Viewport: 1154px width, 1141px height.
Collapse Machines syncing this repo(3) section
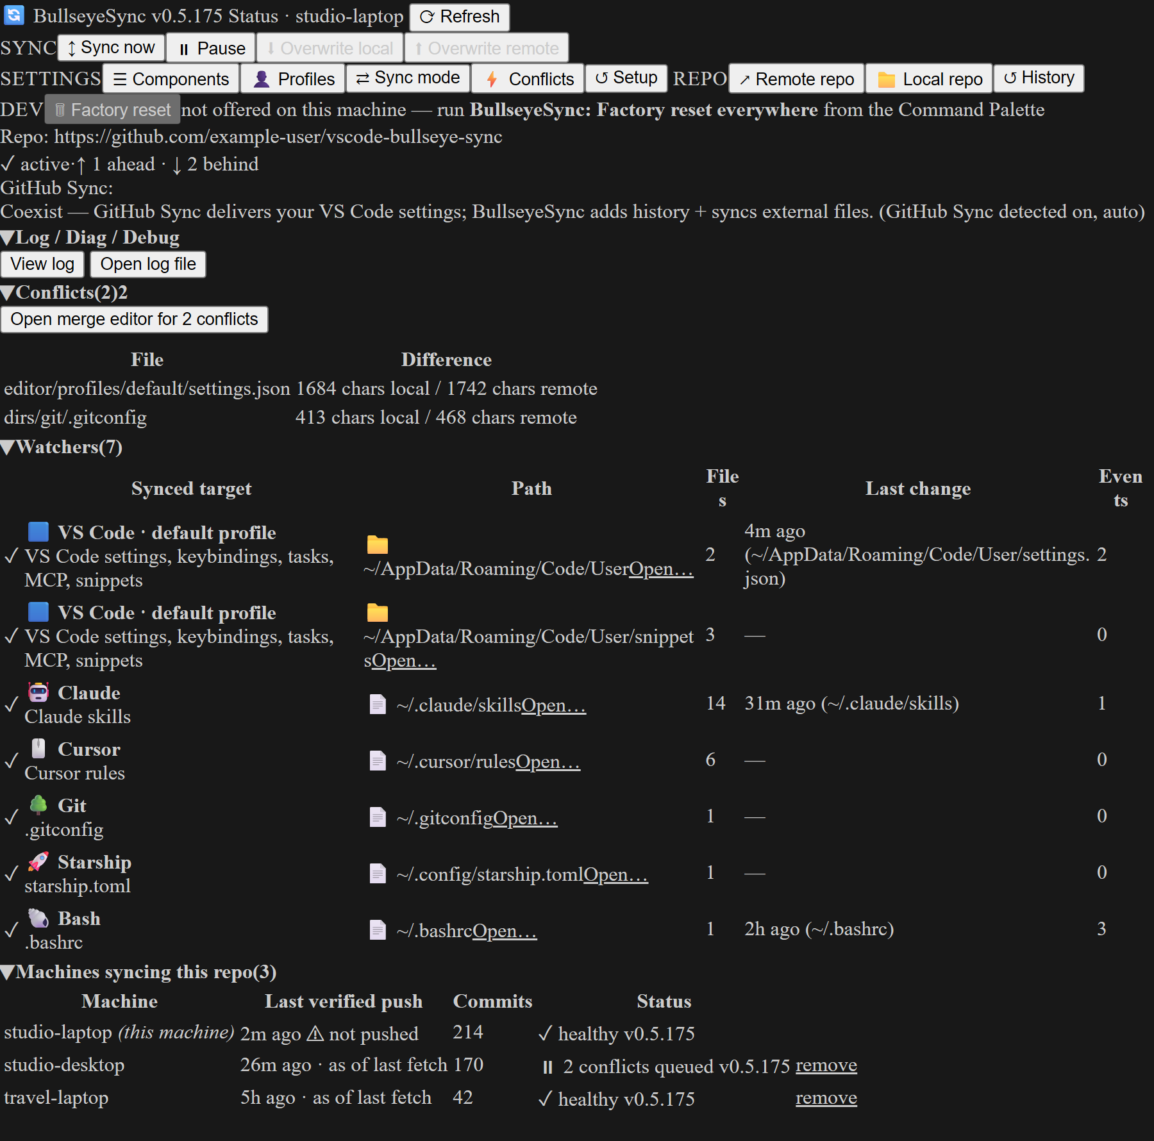[138, 972]
